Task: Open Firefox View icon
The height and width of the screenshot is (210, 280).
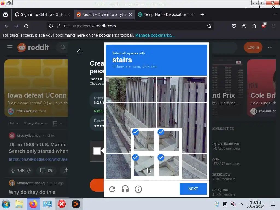Action: (5, 14)
